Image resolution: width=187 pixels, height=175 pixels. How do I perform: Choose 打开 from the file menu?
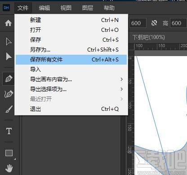pyautogui.click(x=71, y=30)
